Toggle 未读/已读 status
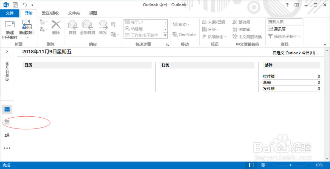 pos(214,22)
